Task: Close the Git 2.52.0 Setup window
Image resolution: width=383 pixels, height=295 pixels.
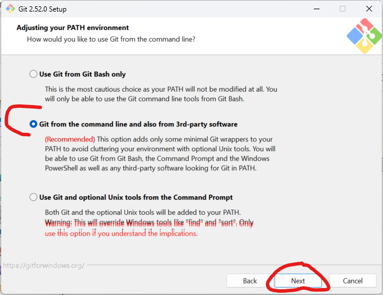Action: (369, 9)
